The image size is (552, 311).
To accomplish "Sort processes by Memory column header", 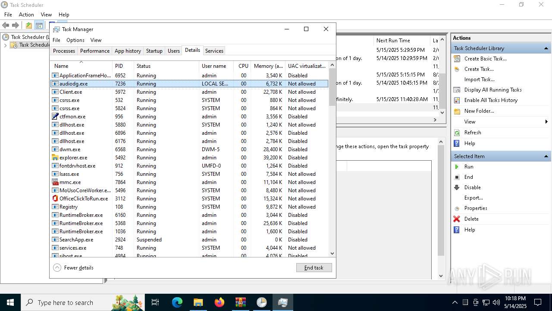I will click(268, 66).
